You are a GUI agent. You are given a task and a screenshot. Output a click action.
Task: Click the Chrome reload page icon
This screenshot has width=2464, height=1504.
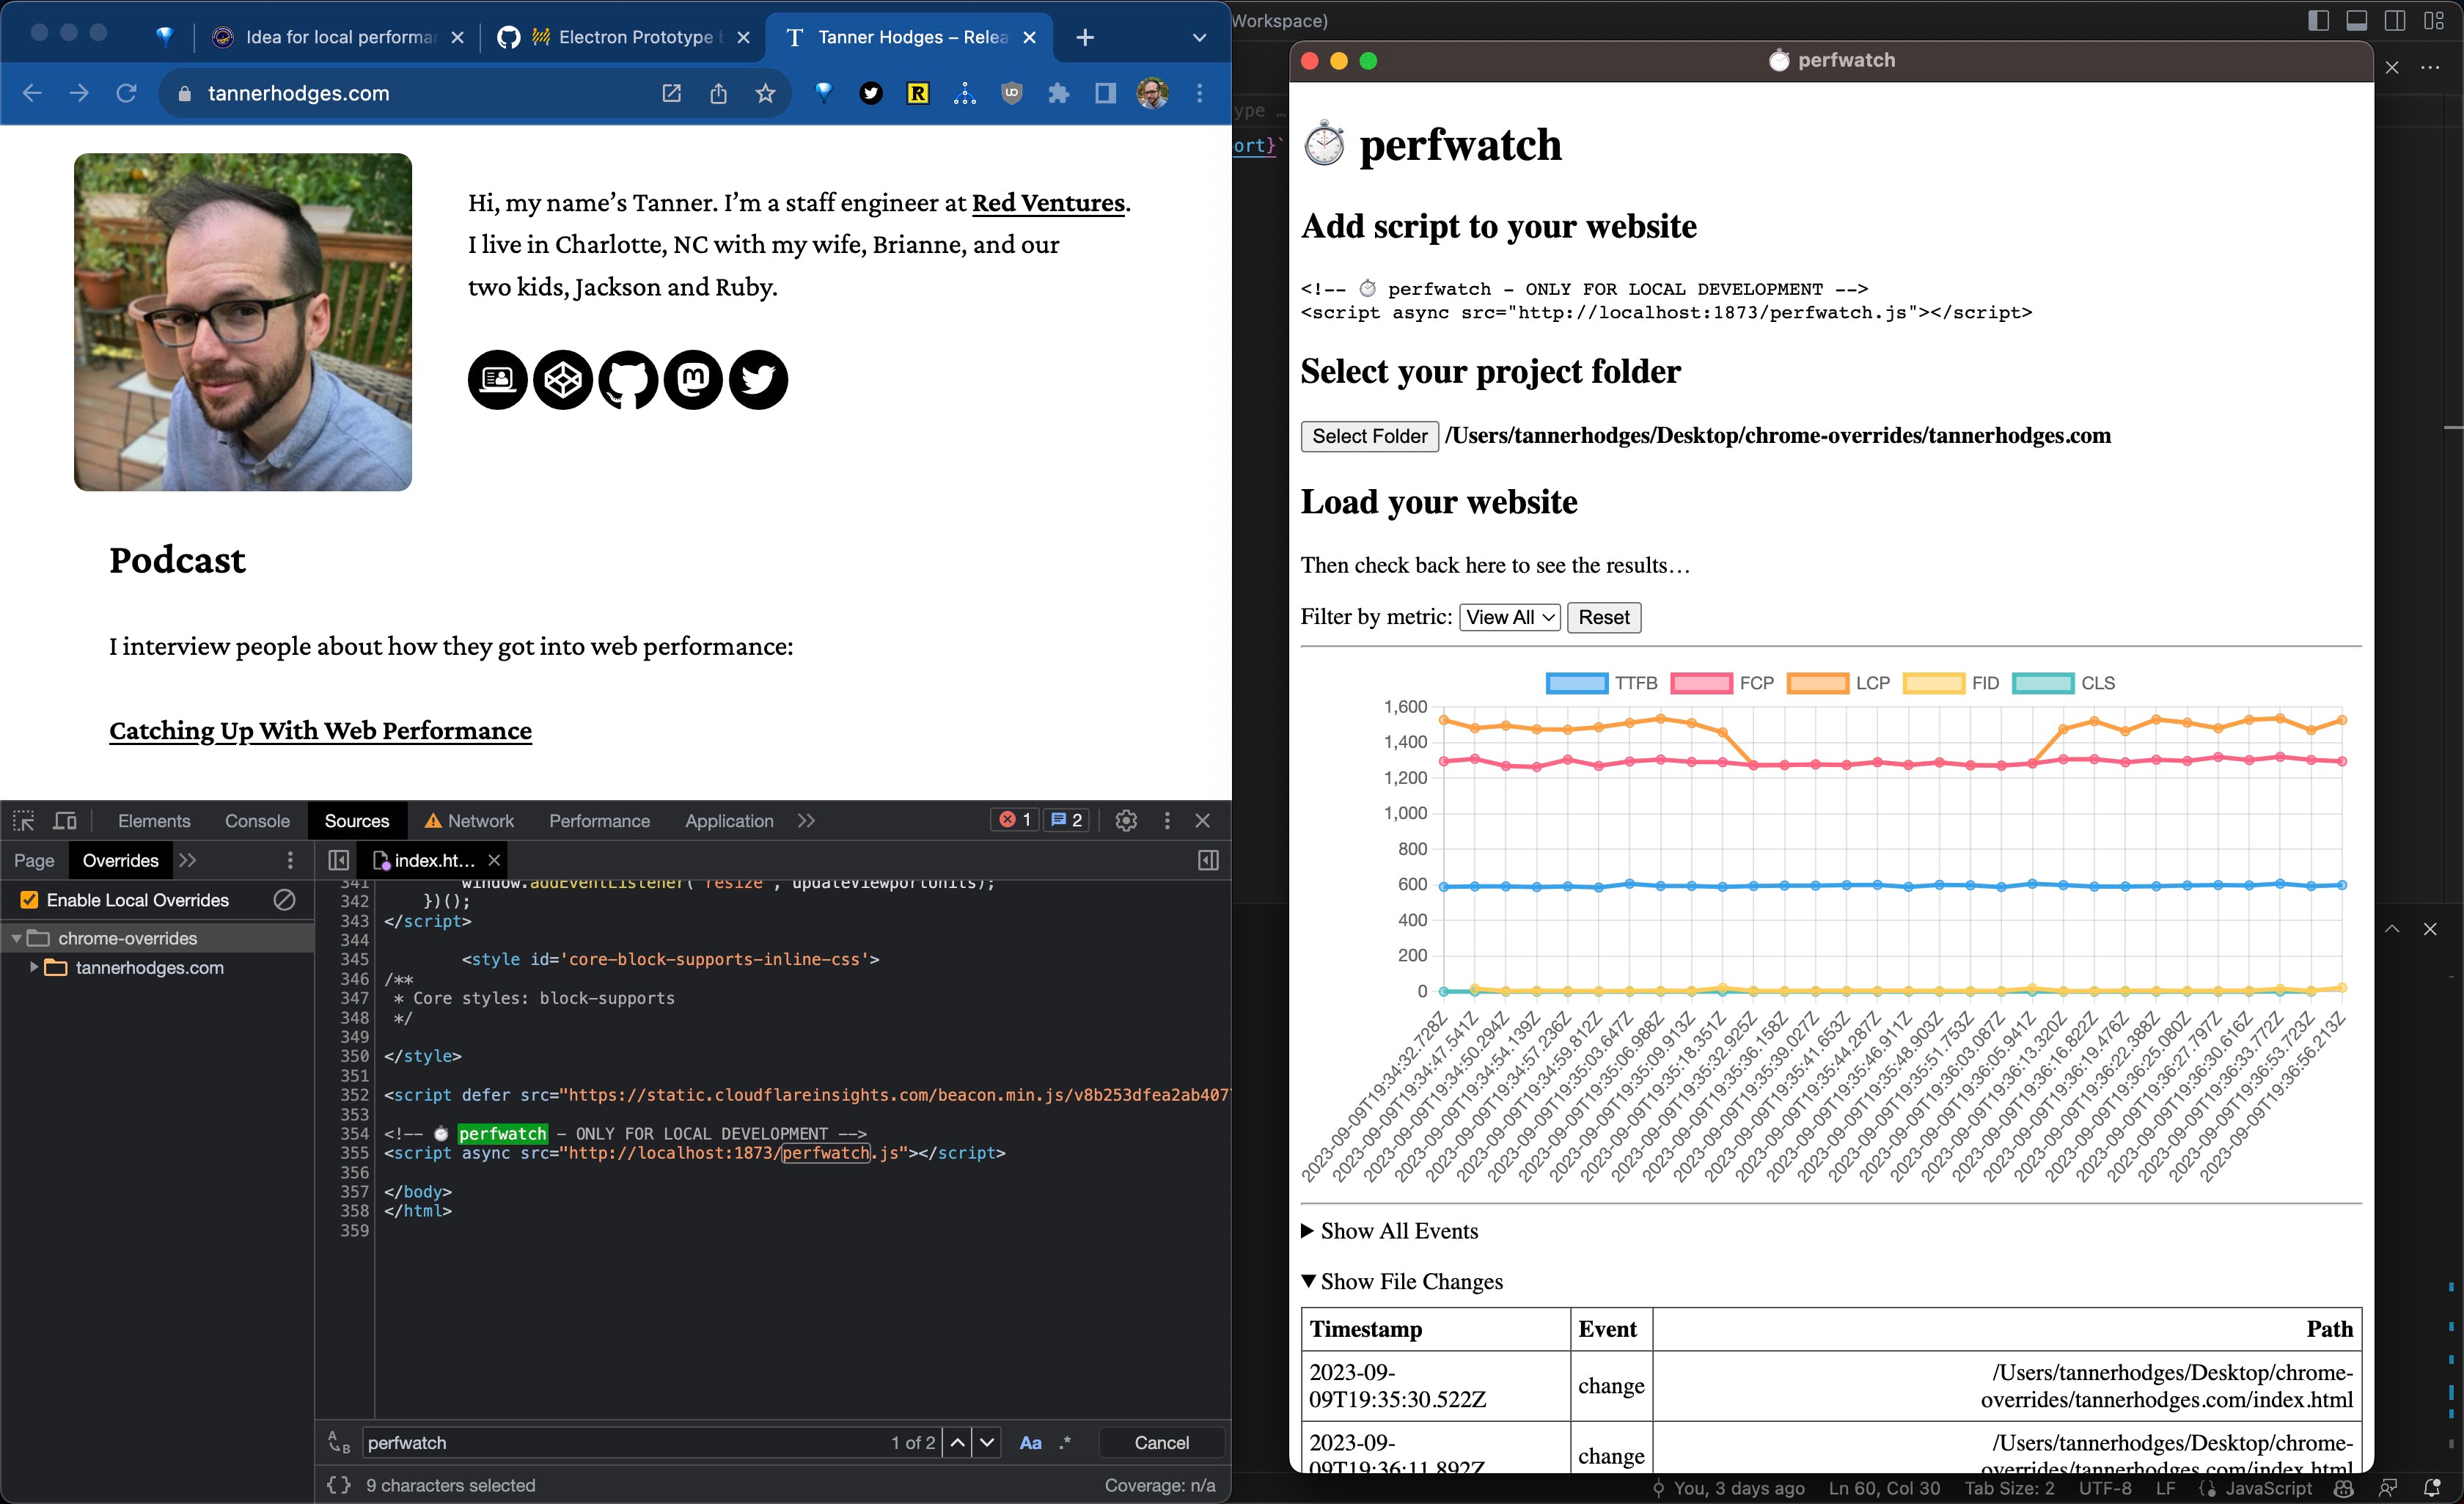(126, 93)
